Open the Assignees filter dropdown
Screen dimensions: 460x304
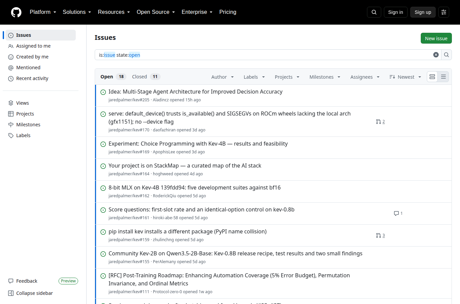(x=365, y=77)
